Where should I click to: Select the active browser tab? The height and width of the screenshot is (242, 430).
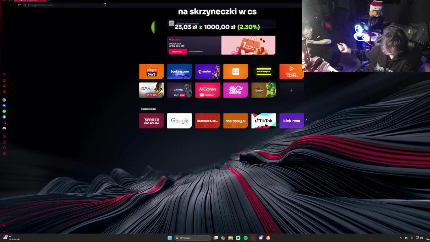coord(30,1)
